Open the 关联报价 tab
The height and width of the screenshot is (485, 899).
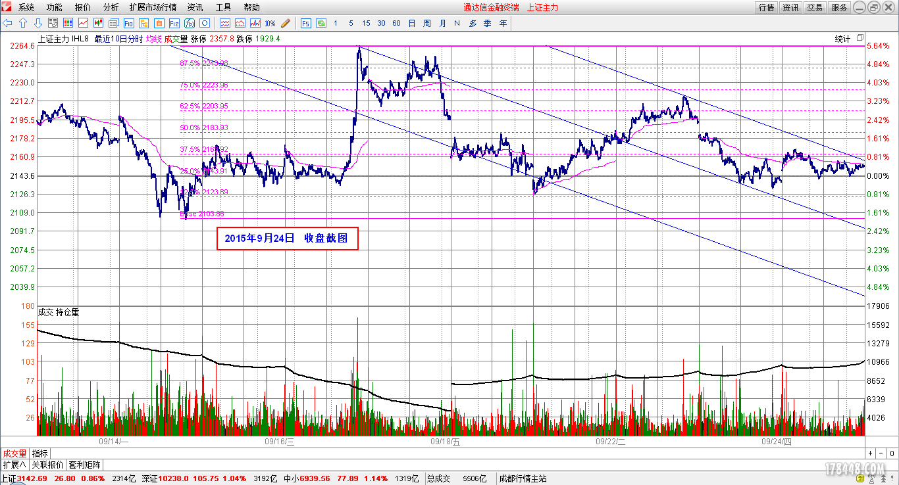tap(49, 464)
